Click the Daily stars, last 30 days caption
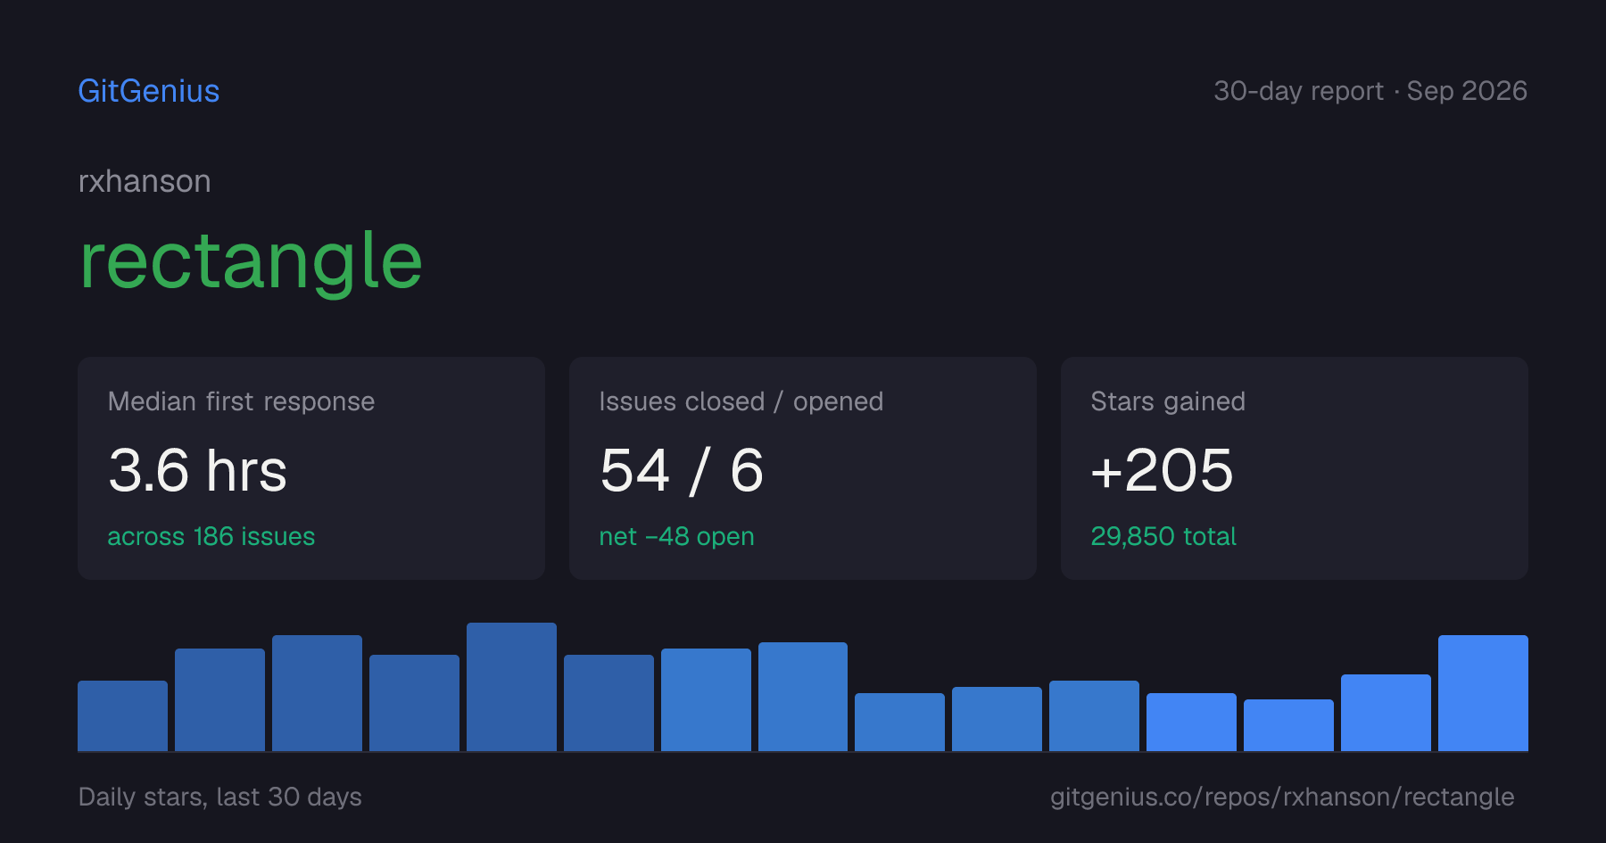This screenshot has width=1606, height=843. 220,797
